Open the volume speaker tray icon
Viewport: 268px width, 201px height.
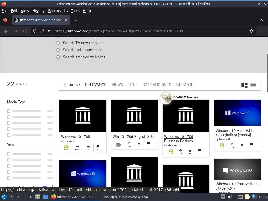(230, 197)
